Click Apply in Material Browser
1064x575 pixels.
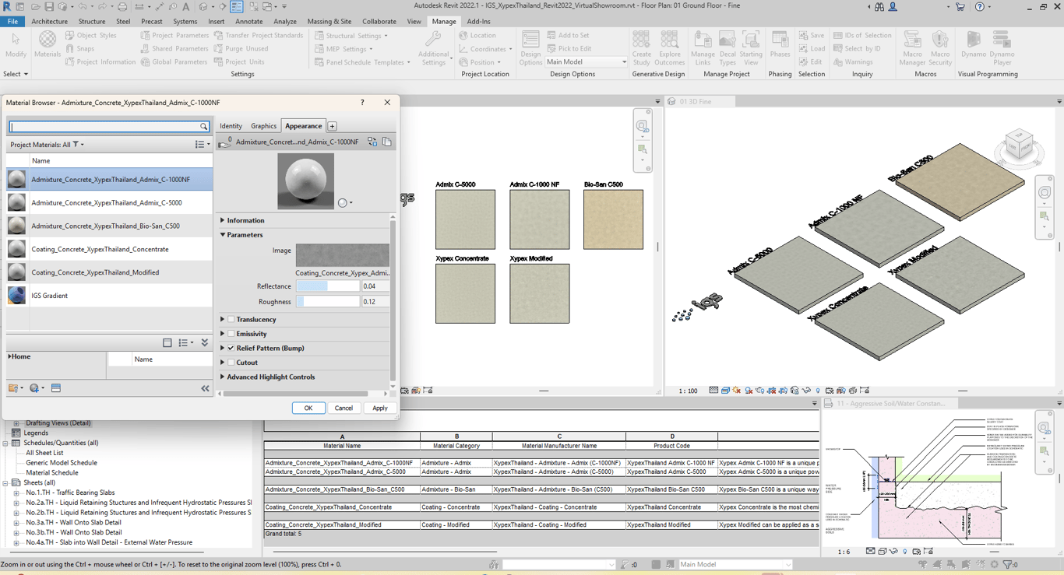(380, 408)
